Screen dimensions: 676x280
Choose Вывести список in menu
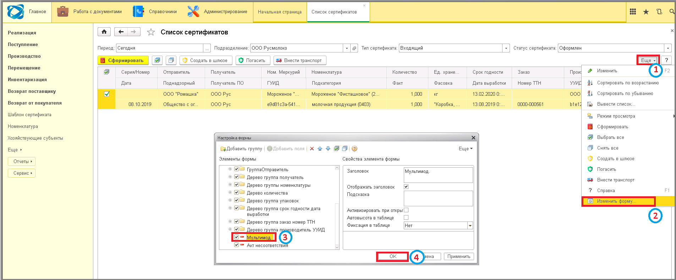[628, 104]
